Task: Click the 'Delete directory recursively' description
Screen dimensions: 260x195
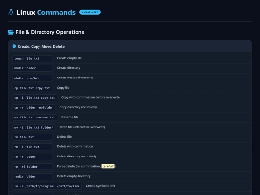Action: [77, 156]
